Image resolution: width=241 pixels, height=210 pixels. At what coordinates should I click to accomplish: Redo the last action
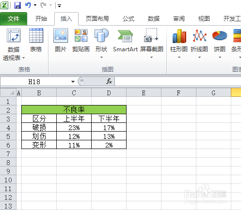43,5
